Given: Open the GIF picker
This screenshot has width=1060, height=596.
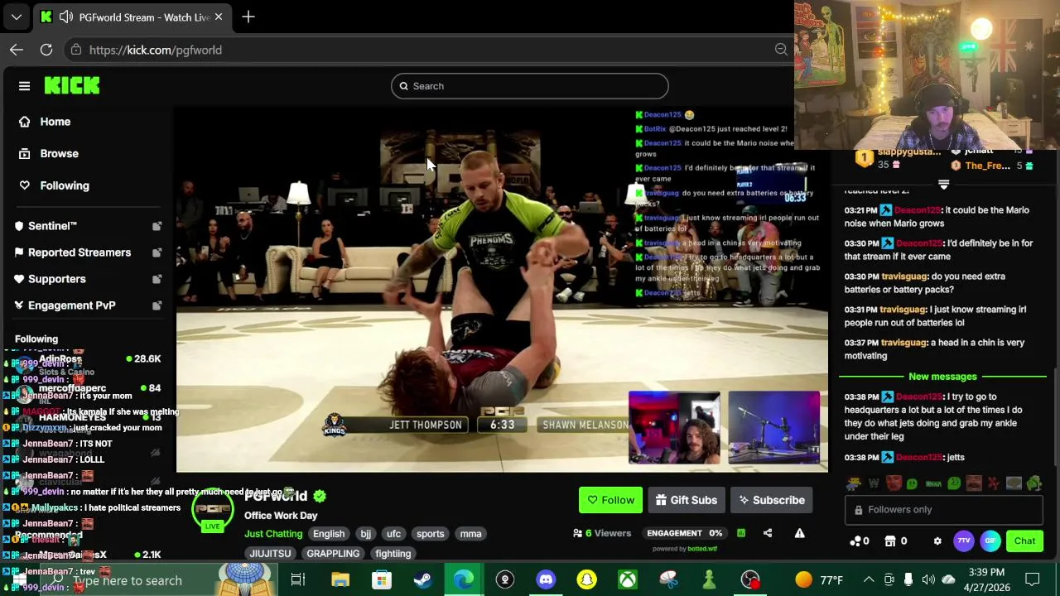Looking at the screenshot, I should pos(990,541).
